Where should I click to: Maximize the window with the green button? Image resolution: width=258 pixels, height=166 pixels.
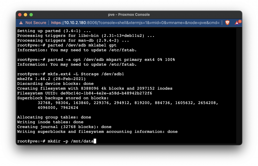pos(31,15)
